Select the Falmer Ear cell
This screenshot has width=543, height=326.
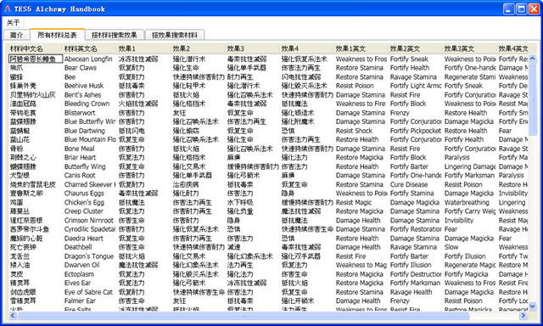click(80, 301)
